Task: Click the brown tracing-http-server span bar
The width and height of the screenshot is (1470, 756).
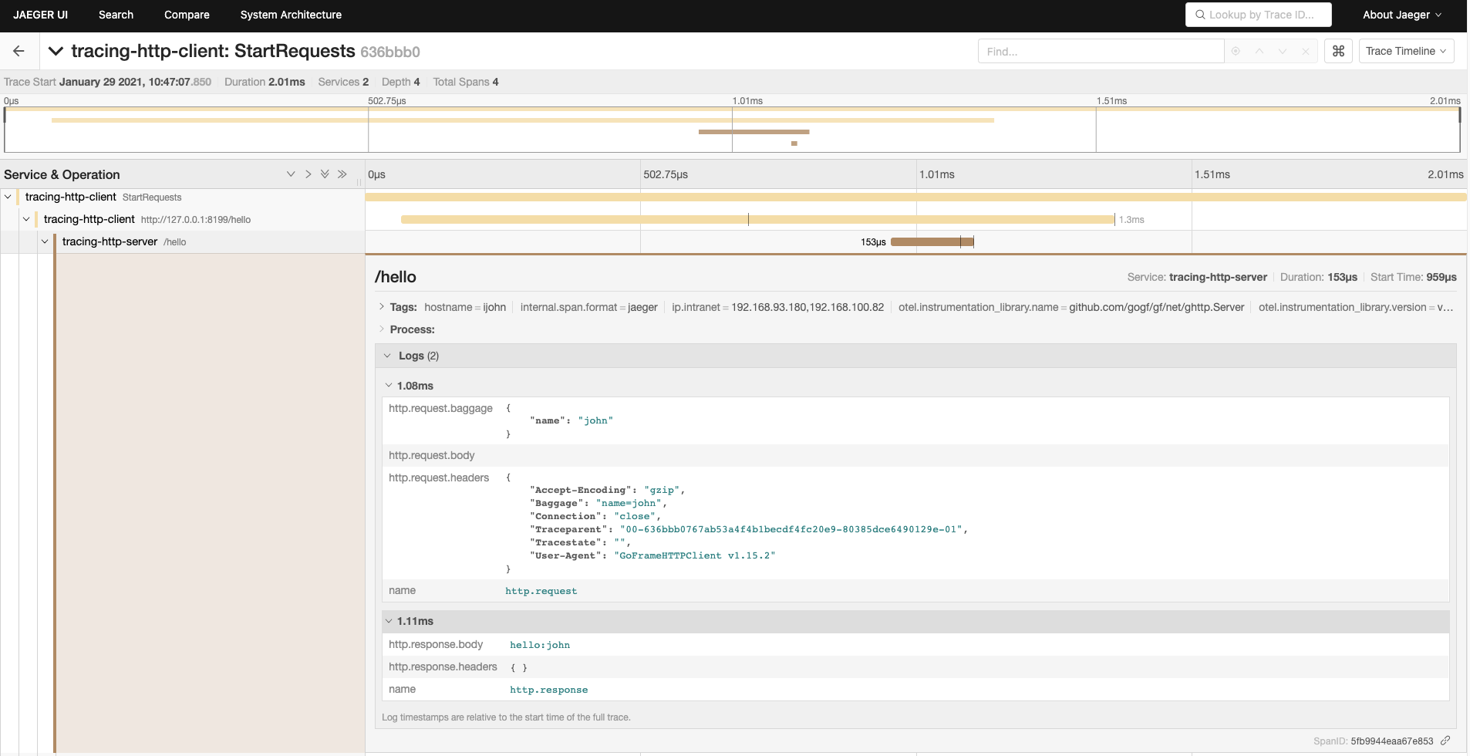Action: point(931,241)
